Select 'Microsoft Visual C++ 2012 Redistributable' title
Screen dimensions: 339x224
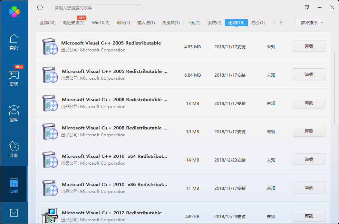[115, 213]
